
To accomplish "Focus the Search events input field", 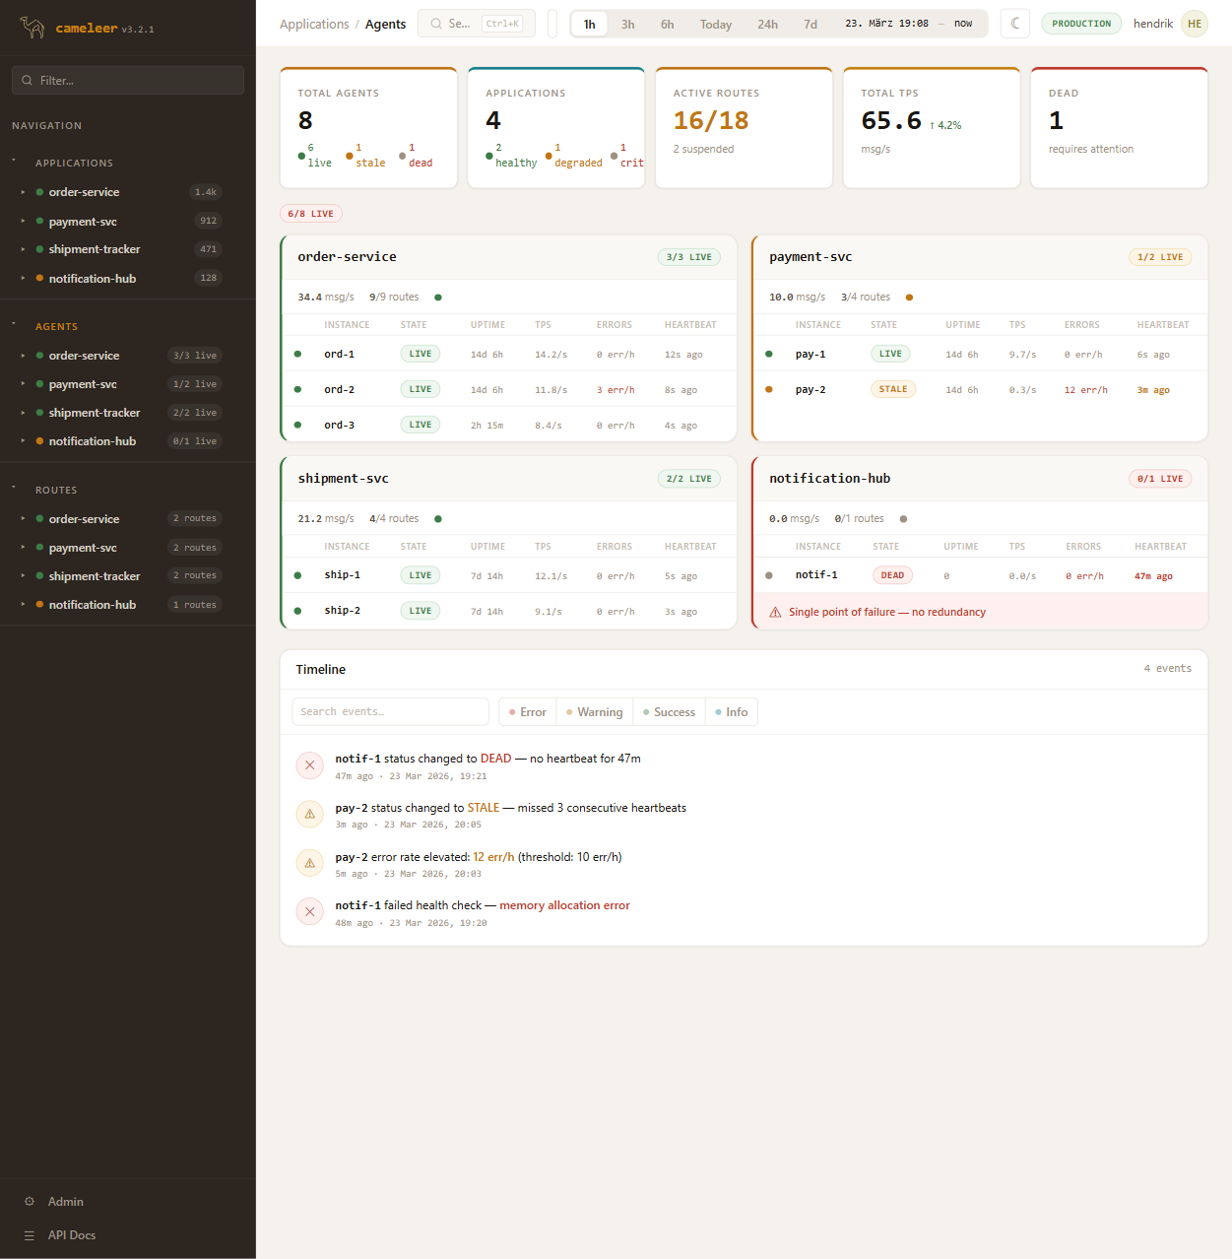I will pos(390,712).
